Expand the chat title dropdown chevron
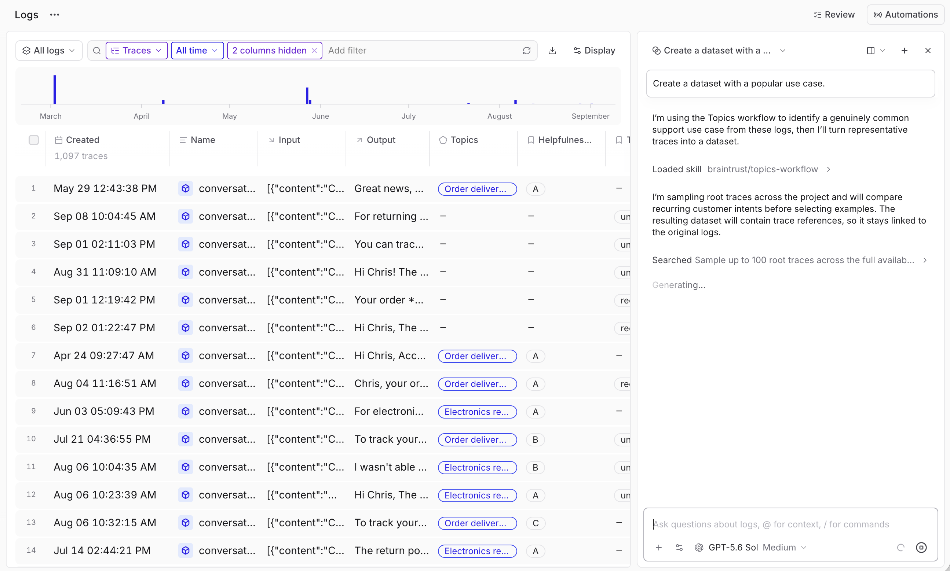The width and height of the screenshot is (950, 571). [782, 51]
